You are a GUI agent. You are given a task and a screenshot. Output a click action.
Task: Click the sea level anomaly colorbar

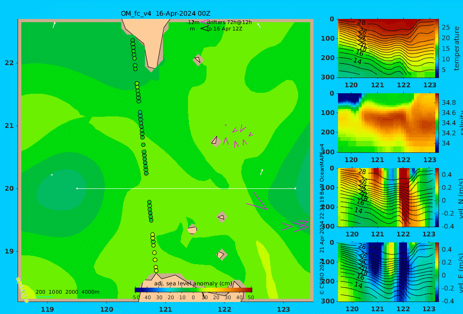point(194,290)
